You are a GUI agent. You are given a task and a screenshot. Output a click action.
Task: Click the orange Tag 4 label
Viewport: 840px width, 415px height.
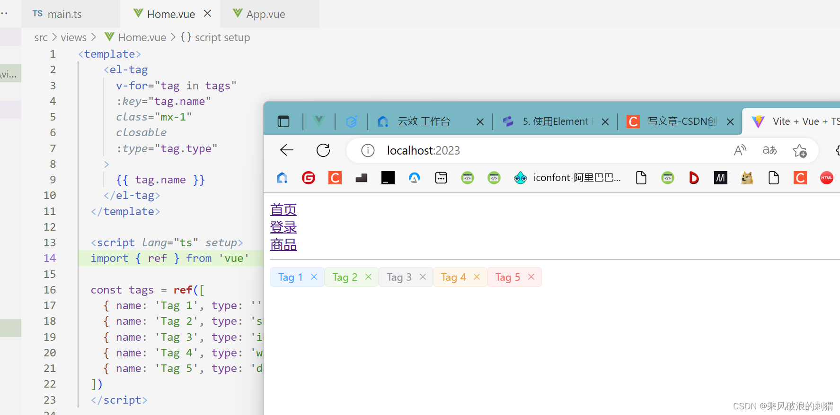click(453, 277)
